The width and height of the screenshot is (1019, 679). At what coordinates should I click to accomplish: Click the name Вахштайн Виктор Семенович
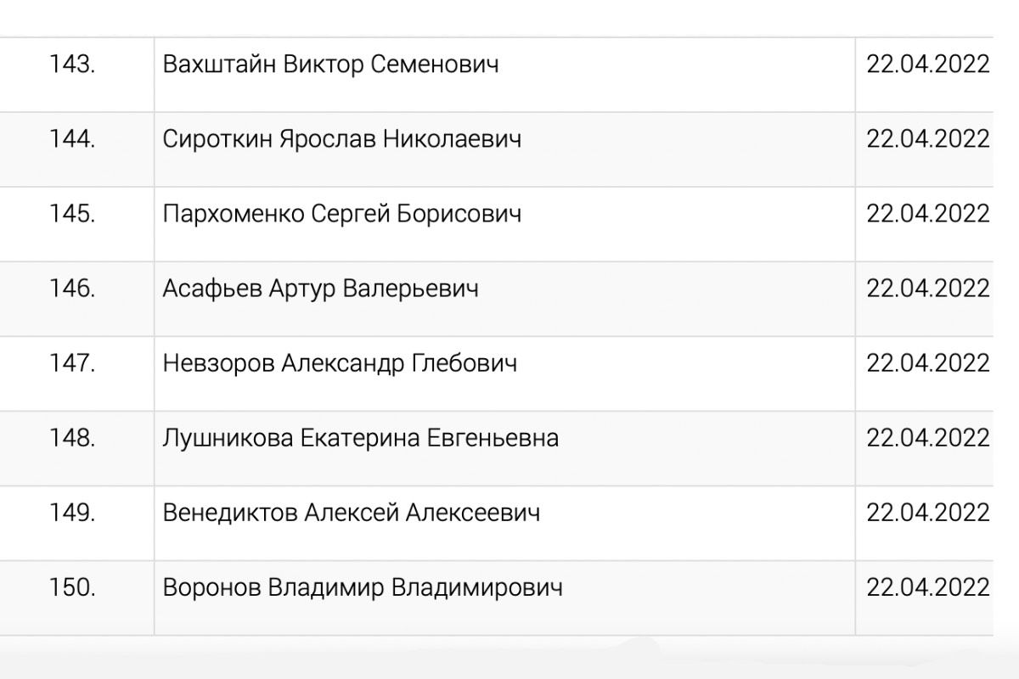(330, 65)
